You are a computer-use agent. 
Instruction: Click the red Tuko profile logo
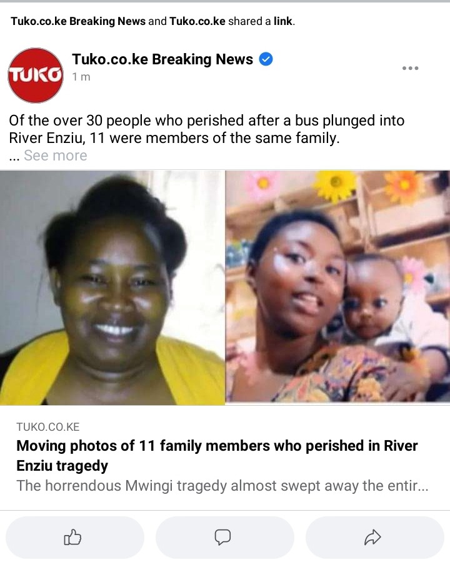tap(36, 76)
